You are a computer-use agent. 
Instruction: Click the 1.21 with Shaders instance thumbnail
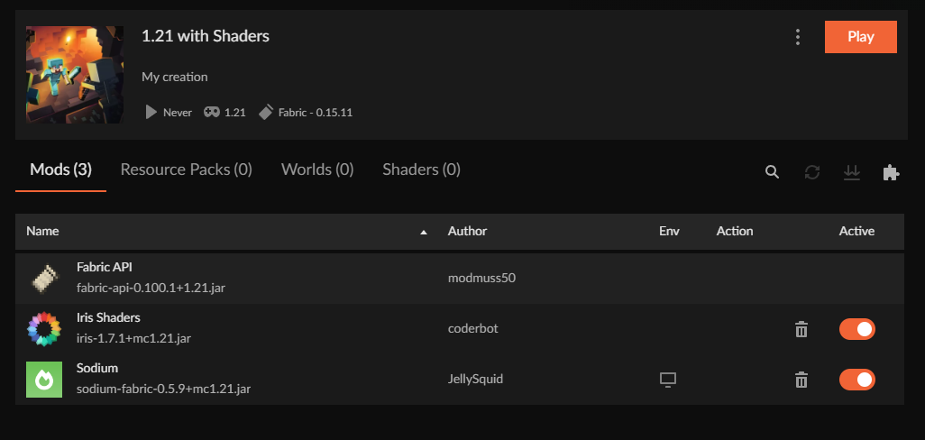click(x=75, y=74)
